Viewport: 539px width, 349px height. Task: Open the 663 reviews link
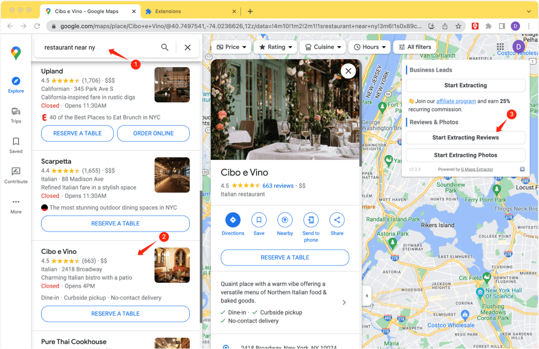tap(278, 185)
